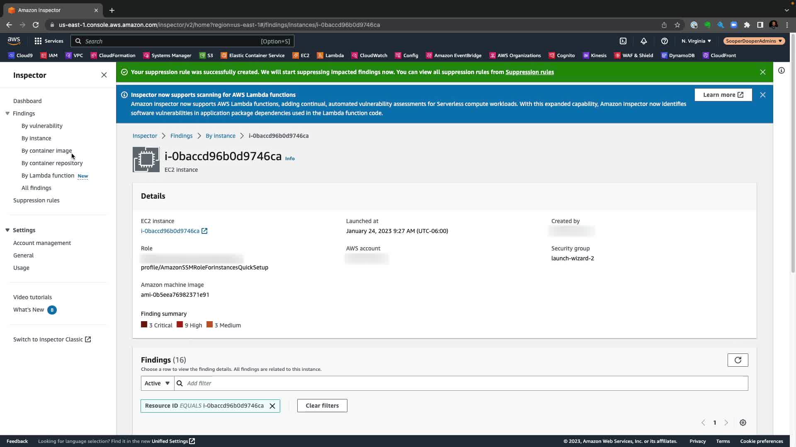This screenshot has height=447, width=796.
Task: Open the Active findings status dropdown
Action: point(157,383)
